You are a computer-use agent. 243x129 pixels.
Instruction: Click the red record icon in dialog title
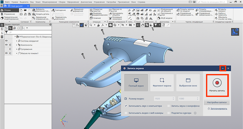(x=125, y=68)
